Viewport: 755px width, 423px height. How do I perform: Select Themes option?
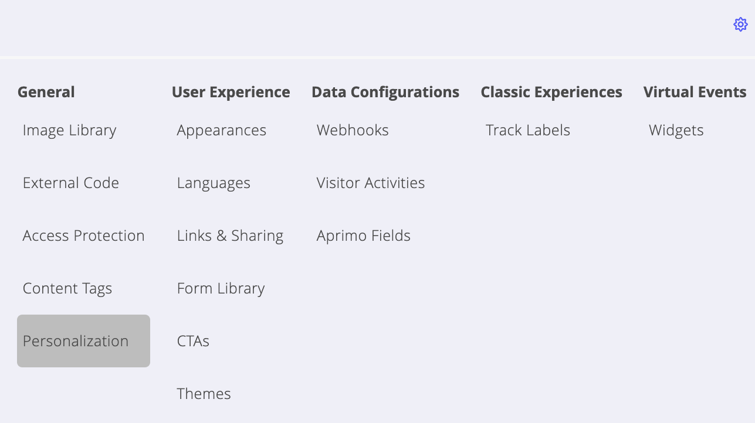(x=204, y=394)
